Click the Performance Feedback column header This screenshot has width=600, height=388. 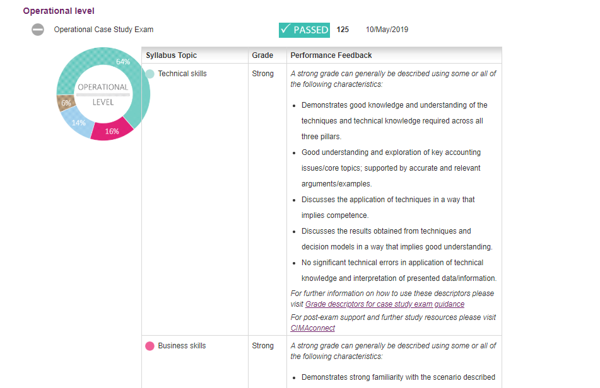[x=331, y=55]
